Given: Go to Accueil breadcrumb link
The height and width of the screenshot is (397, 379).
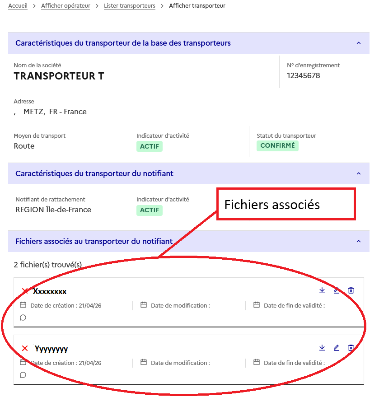Looking at the screenshot, I should 18,6.
